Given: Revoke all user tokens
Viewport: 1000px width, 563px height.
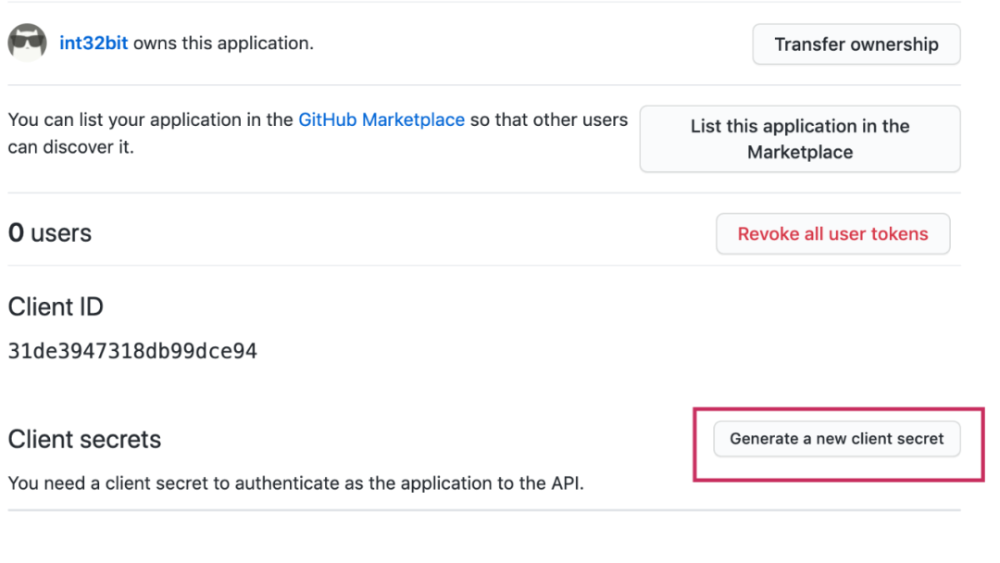Looking at the screenshot, I should 832,234.
